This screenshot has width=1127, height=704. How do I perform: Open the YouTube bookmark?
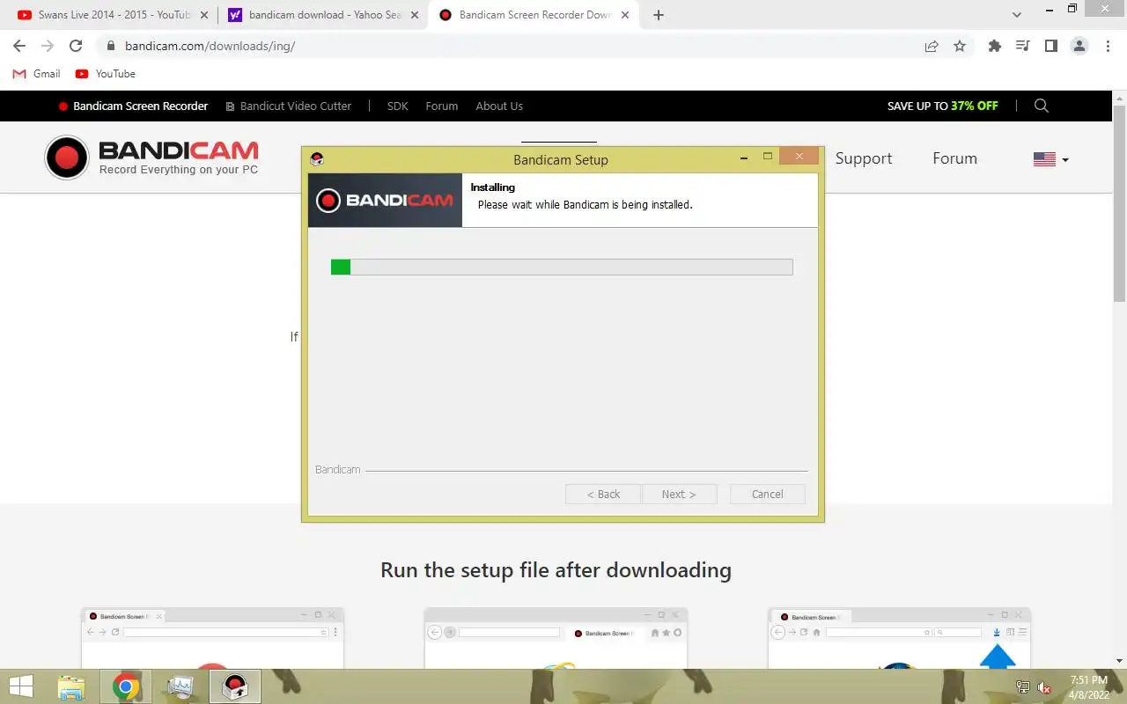(106, 74)
